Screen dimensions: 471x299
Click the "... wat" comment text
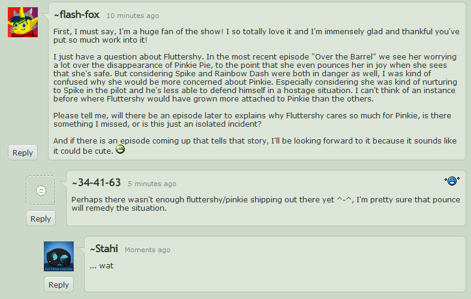tap(101, 265)
